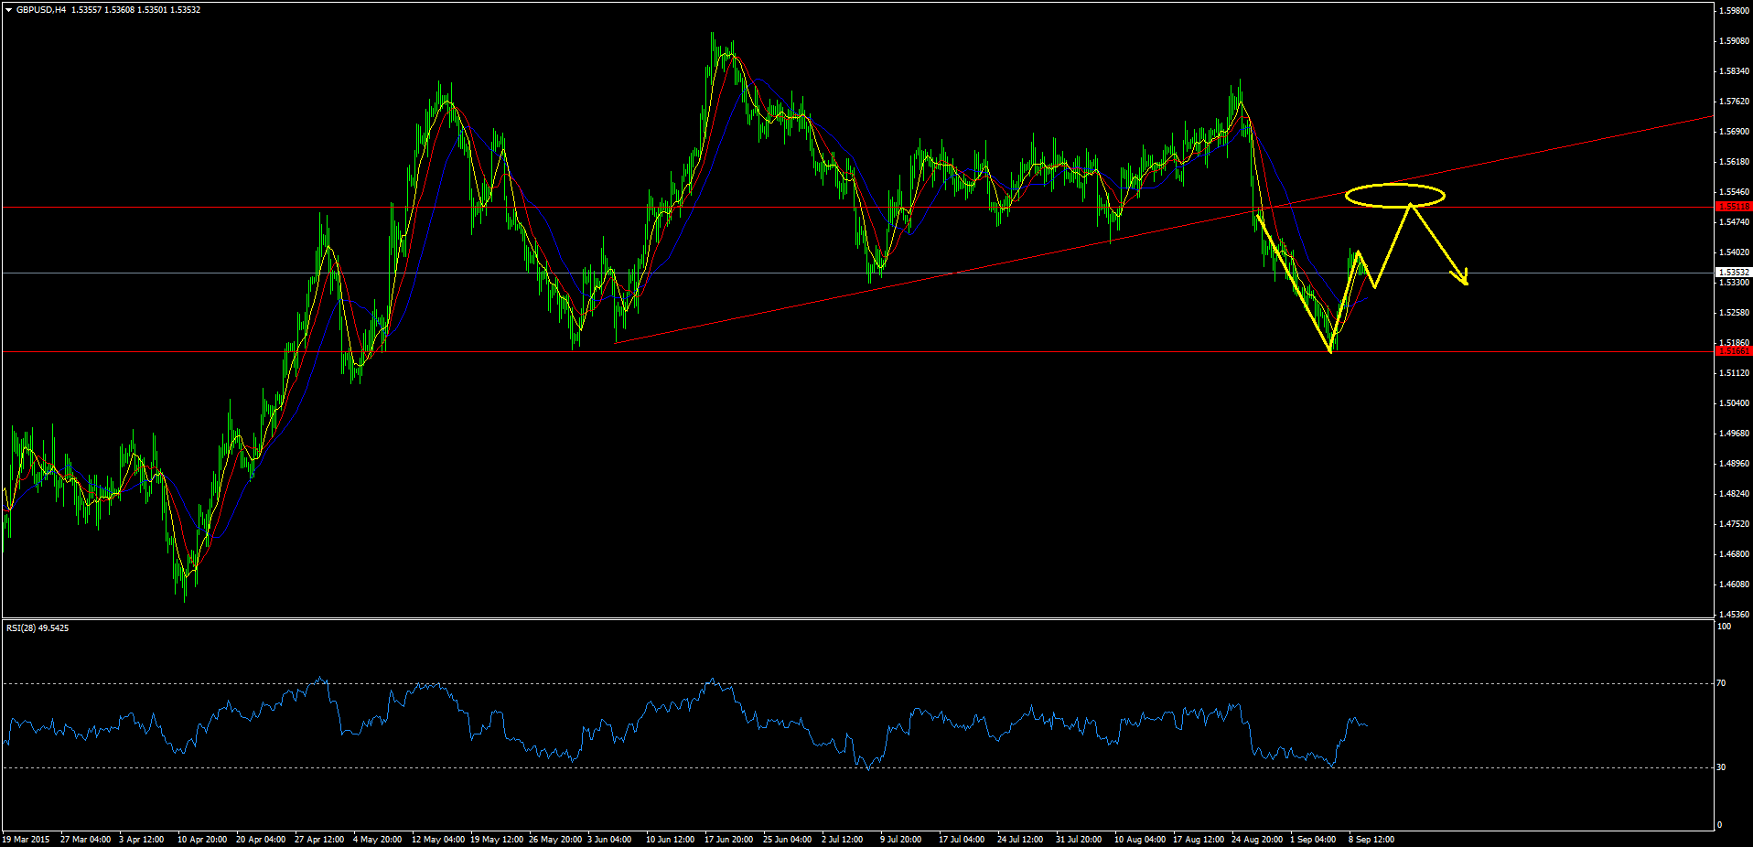The height and width of the screenshot is (847, 1753).
Task: Click the 17 Jul 04:00 time label
Action: click(962, 840)
